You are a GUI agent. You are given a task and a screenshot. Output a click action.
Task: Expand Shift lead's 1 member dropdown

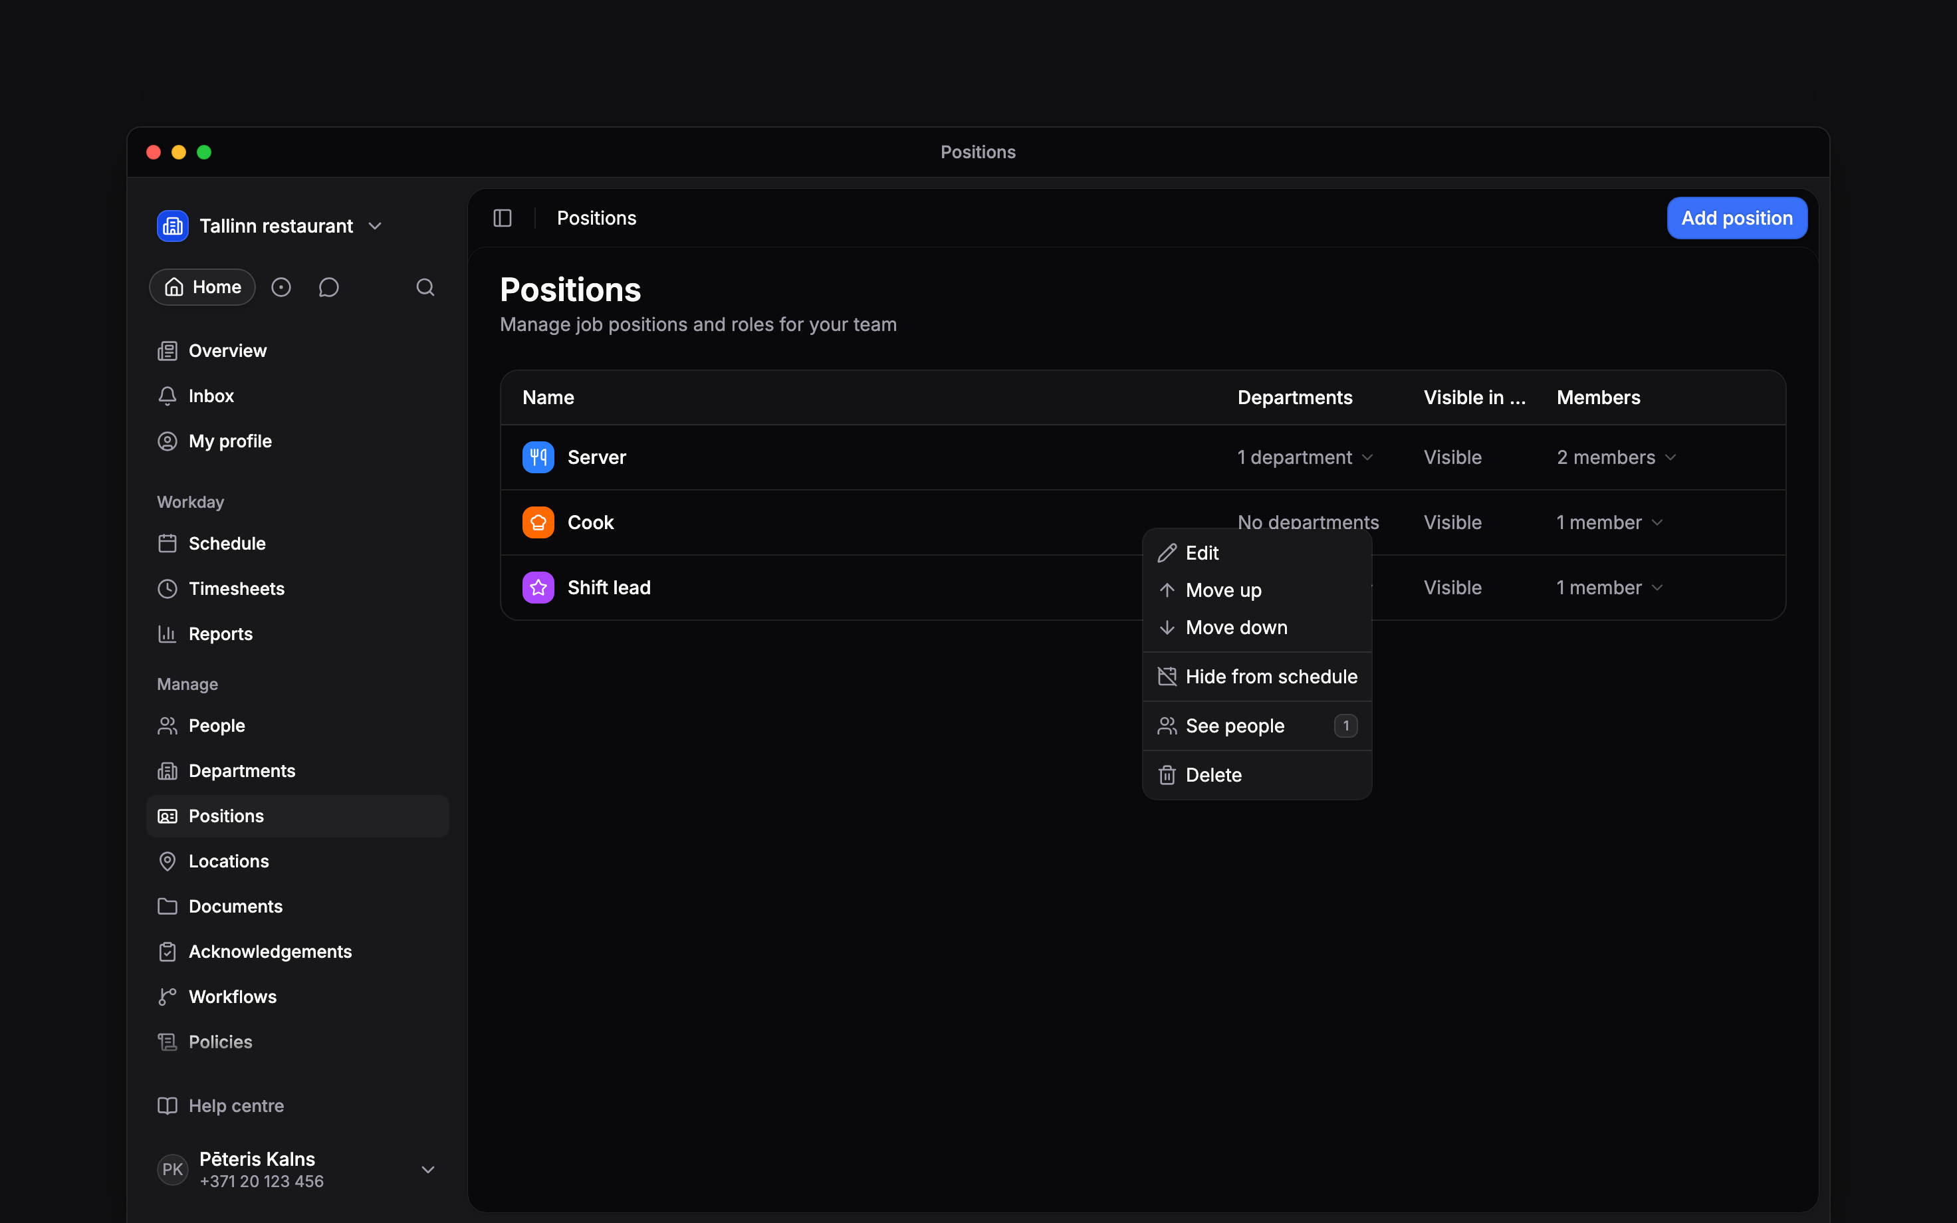coord(1610,587)
